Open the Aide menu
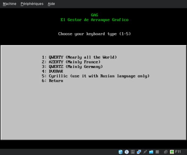187x155 pixels. pos(51,4)
